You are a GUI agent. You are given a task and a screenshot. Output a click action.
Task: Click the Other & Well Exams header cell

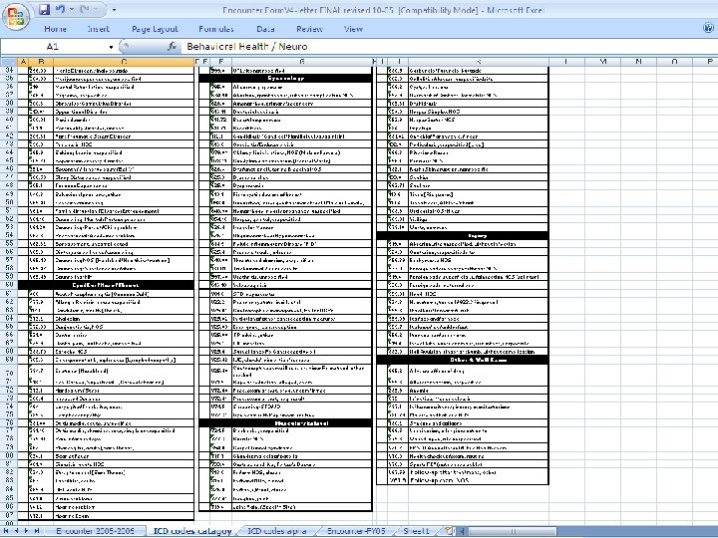point(463,360)
